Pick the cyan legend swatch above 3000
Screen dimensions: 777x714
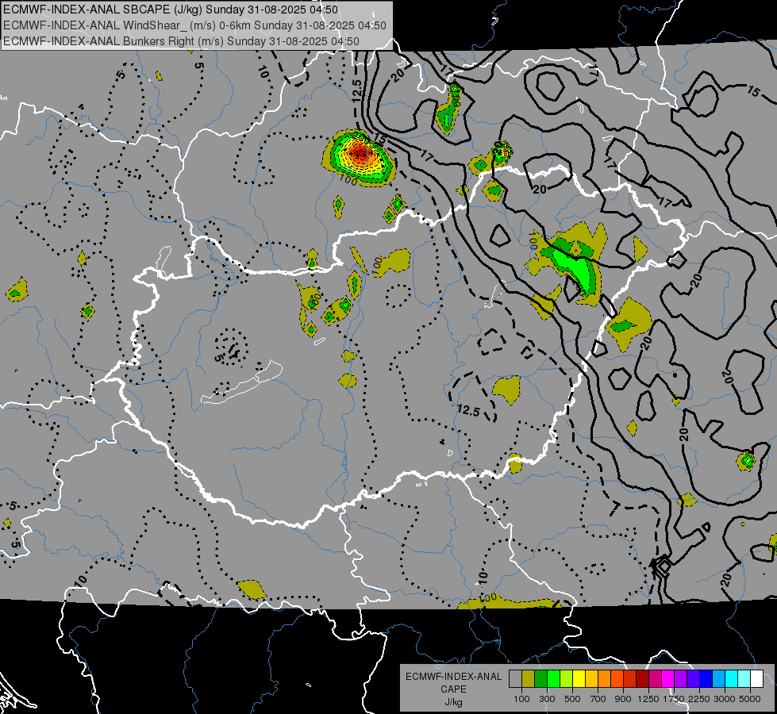click(732, 679)
